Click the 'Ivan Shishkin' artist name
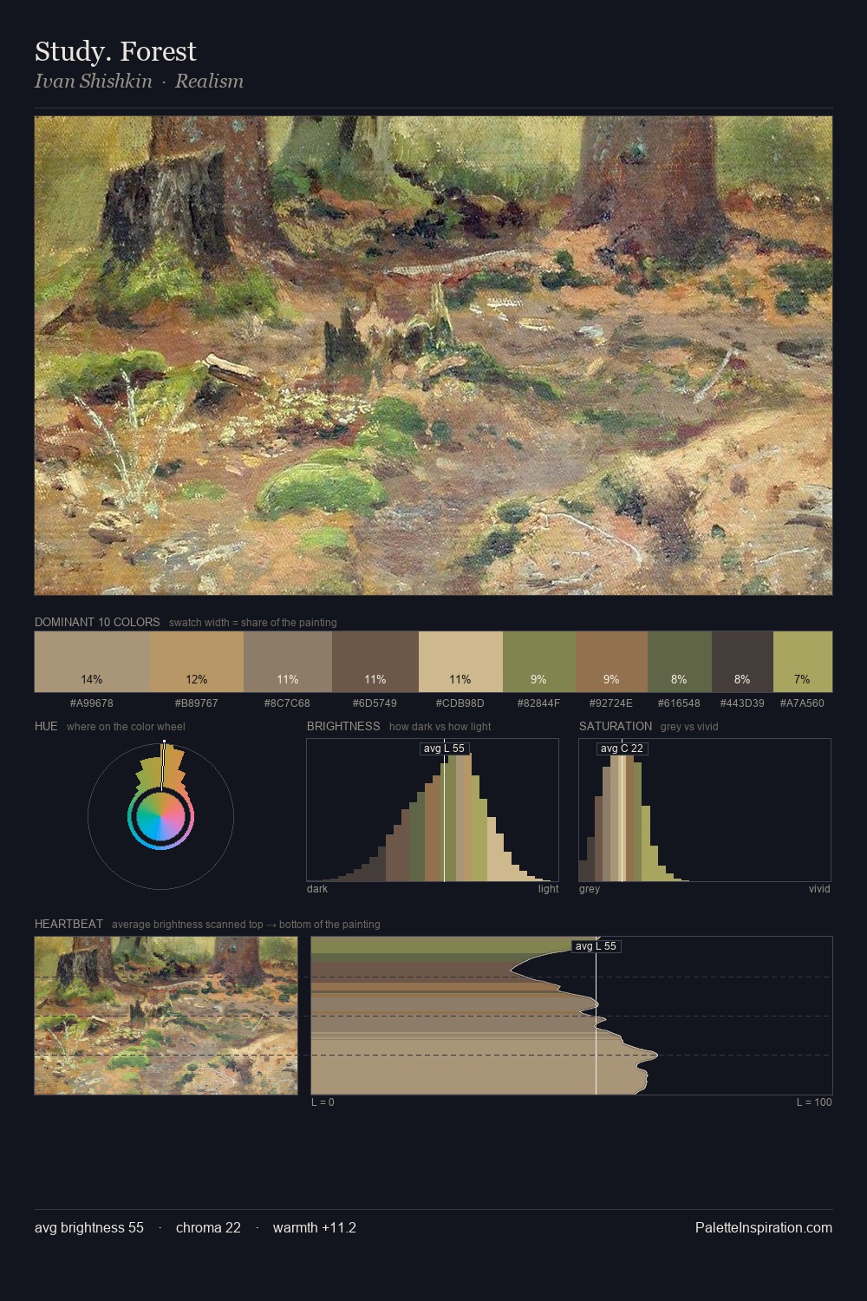Image resolution: width=867 pixels, height=1301 pixels. tap(93, 81)
